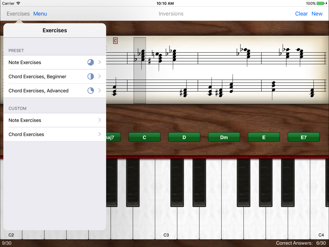Click half-filled progress icon for Chord Exercises, Beginner

pos(91,76)
